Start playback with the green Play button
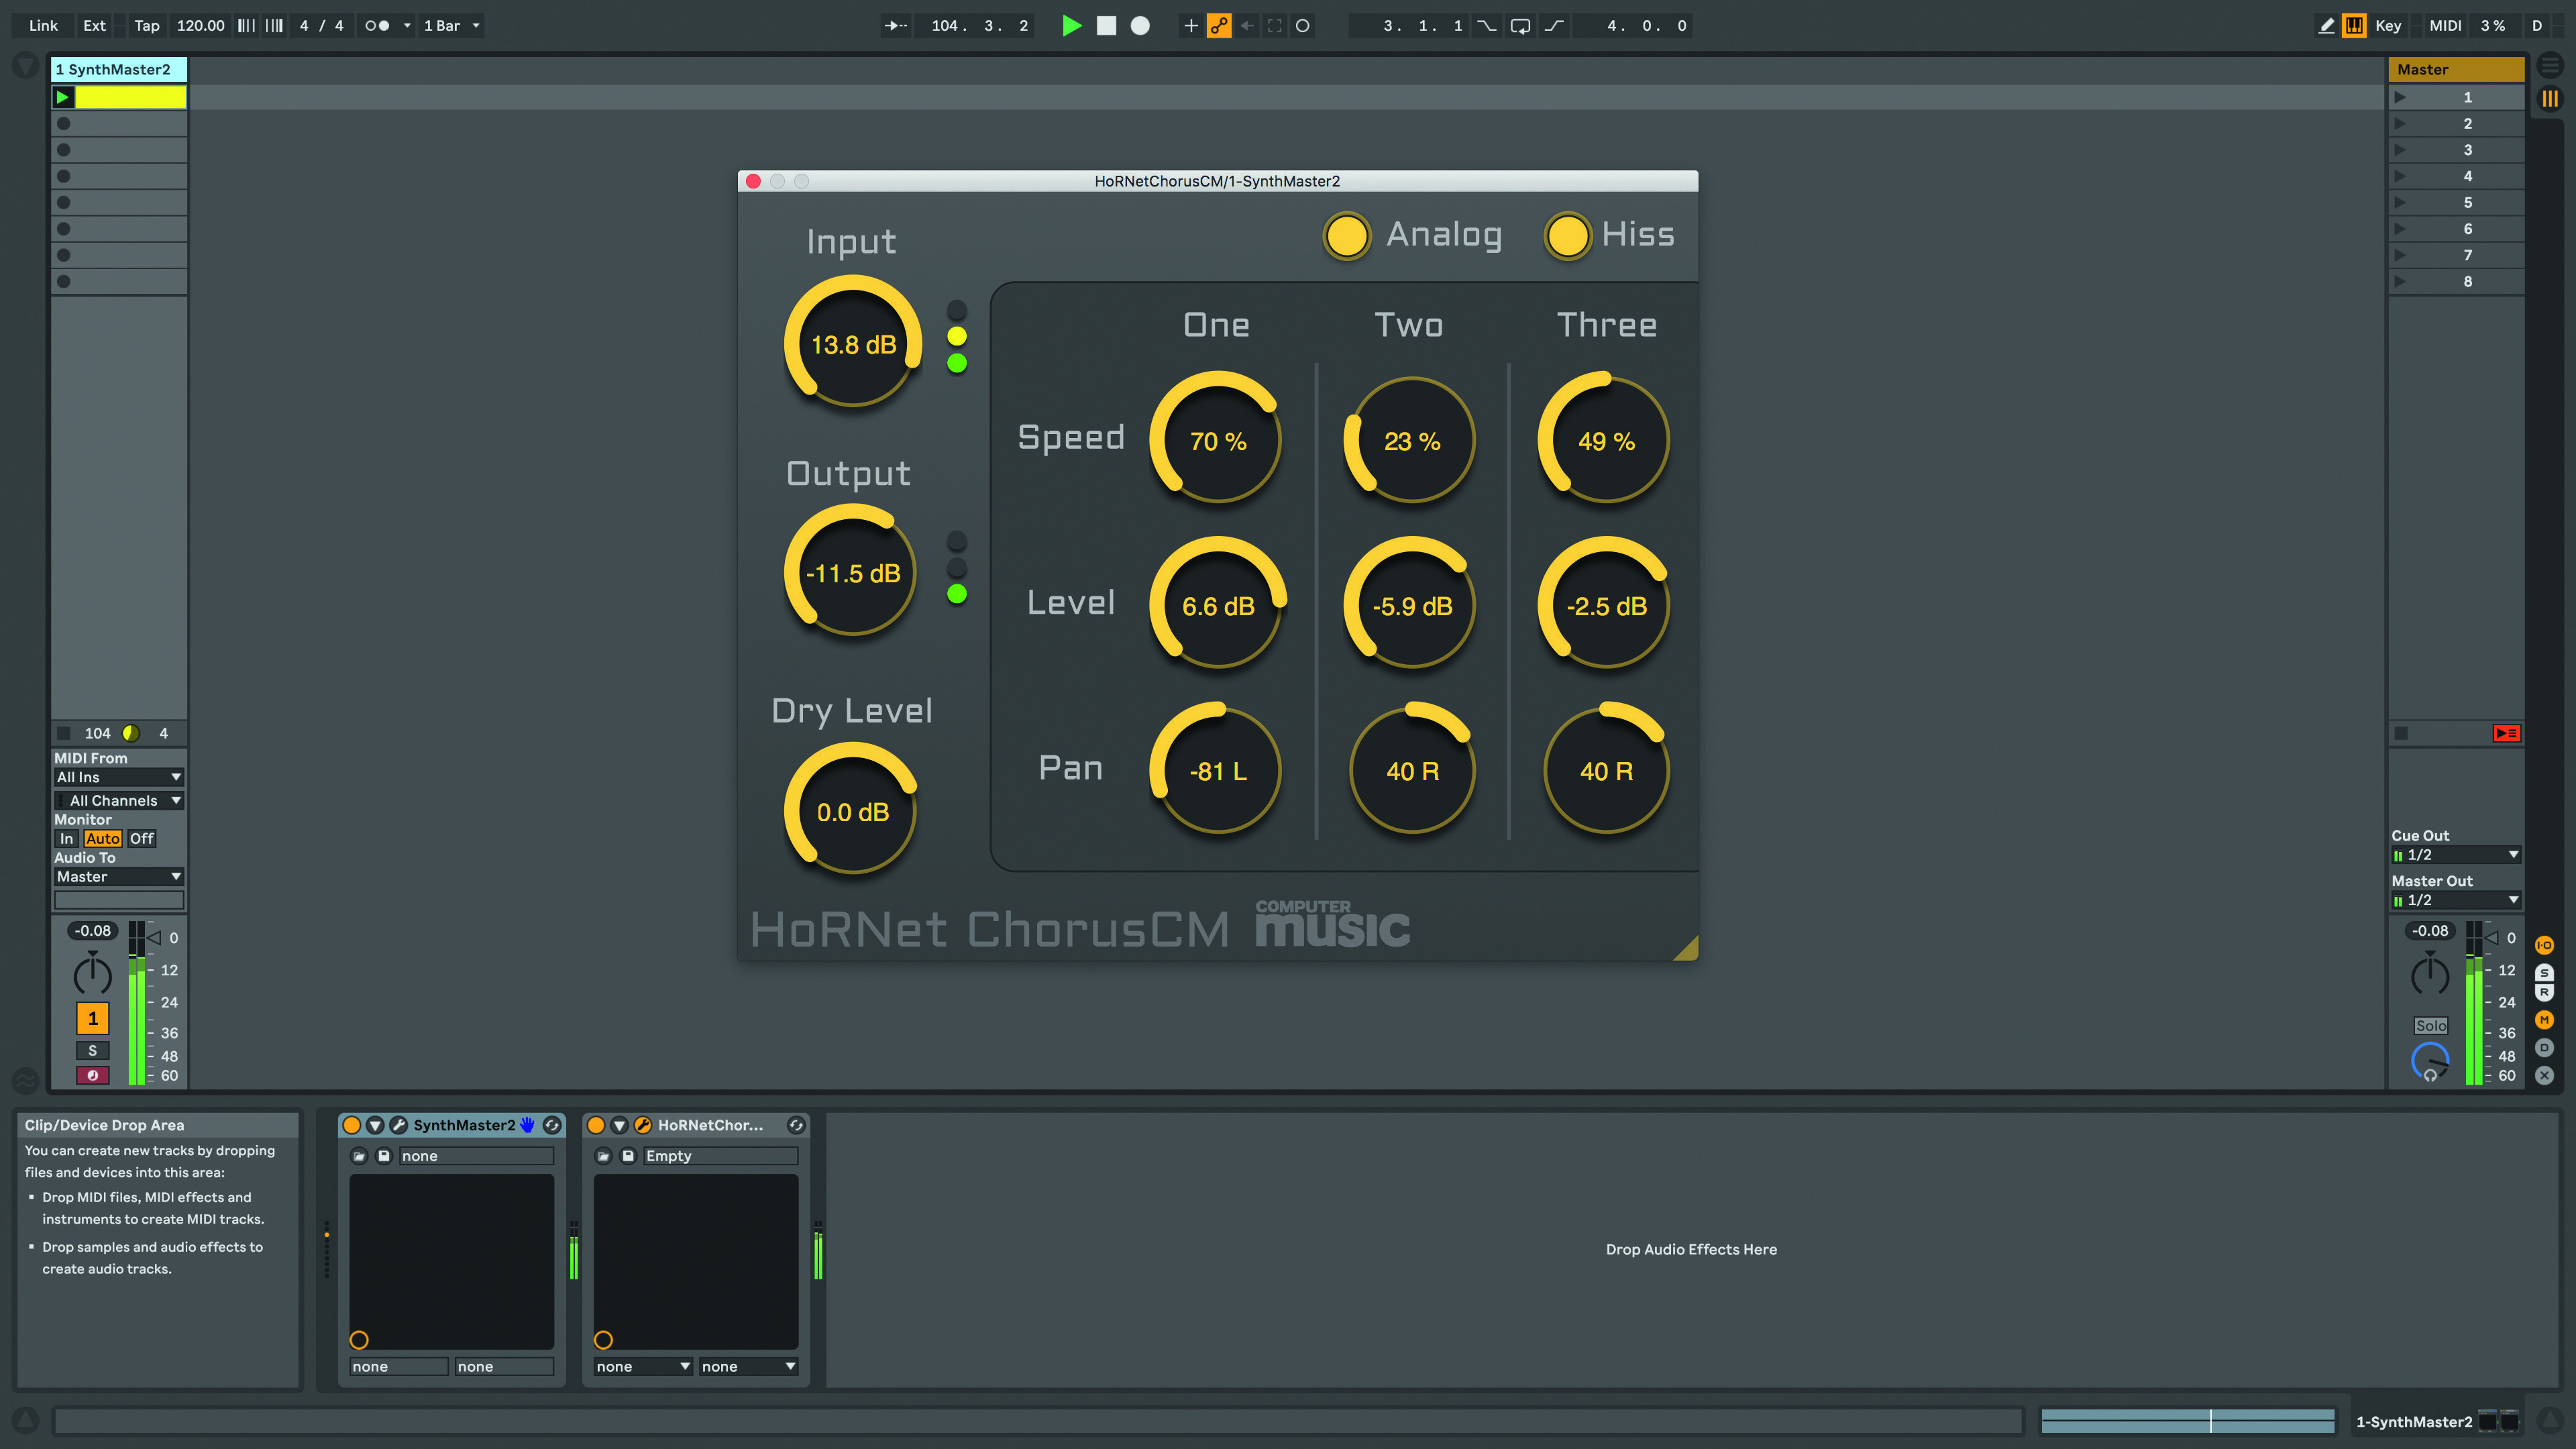The image size is (2576, 1449). click(x=1071, y=26)
